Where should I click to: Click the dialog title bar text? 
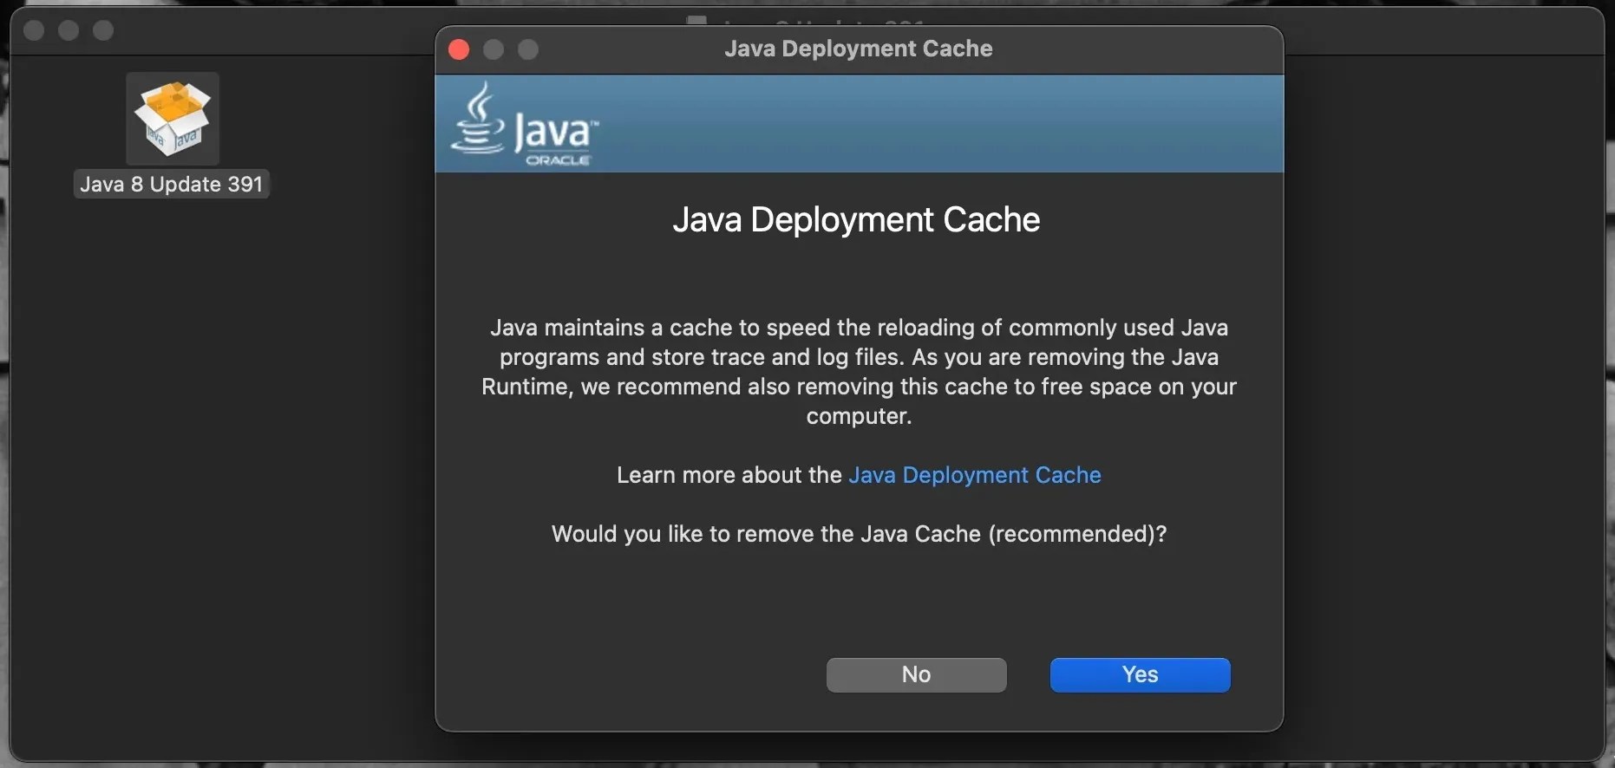859,49
